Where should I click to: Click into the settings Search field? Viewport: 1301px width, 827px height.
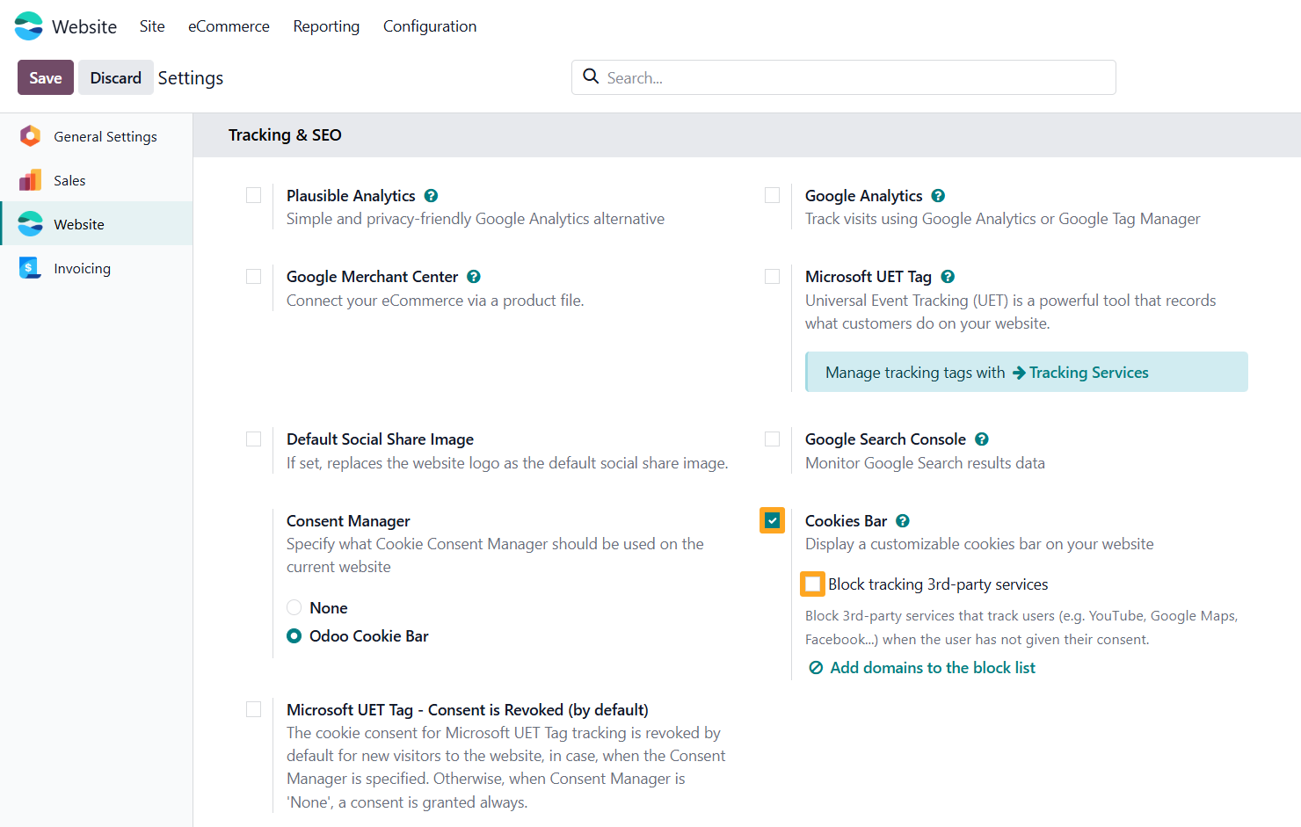click(853, 77)
